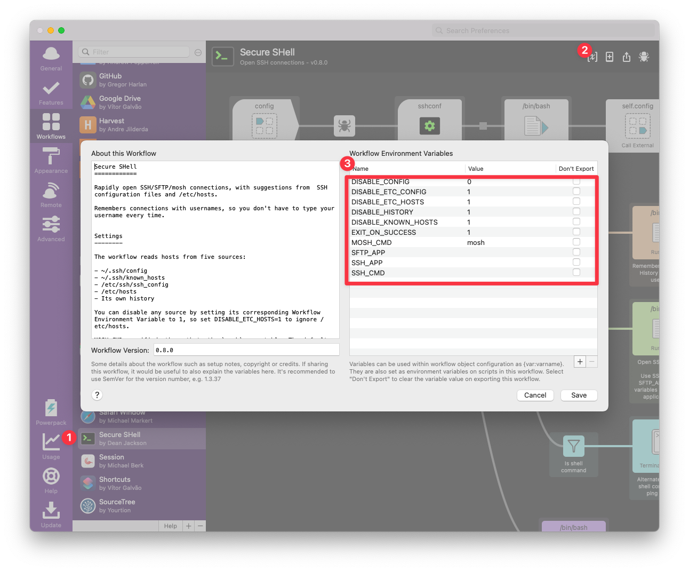Add a new environment variable with plus
The height and width of the screenshot is (571, 689).
pos(580,362)
